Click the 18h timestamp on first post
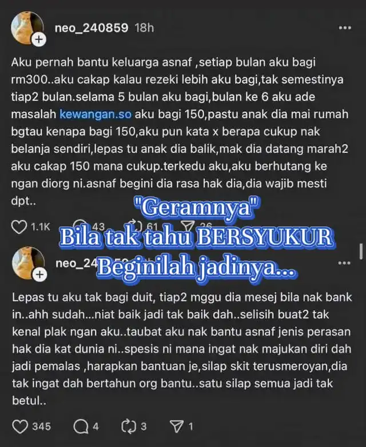The height and width of the screenshot is (447, 366). [x=145, y=28]
